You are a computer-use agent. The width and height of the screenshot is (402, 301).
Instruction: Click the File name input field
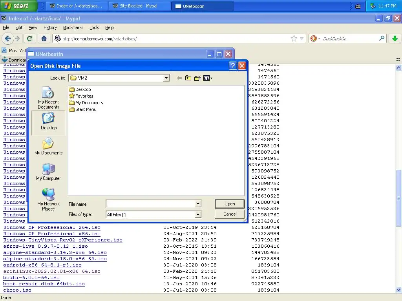[x=150, y=204]
